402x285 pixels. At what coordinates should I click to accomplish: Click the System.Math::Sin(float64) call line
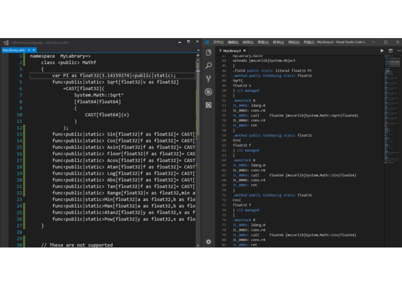pos(294,175)
